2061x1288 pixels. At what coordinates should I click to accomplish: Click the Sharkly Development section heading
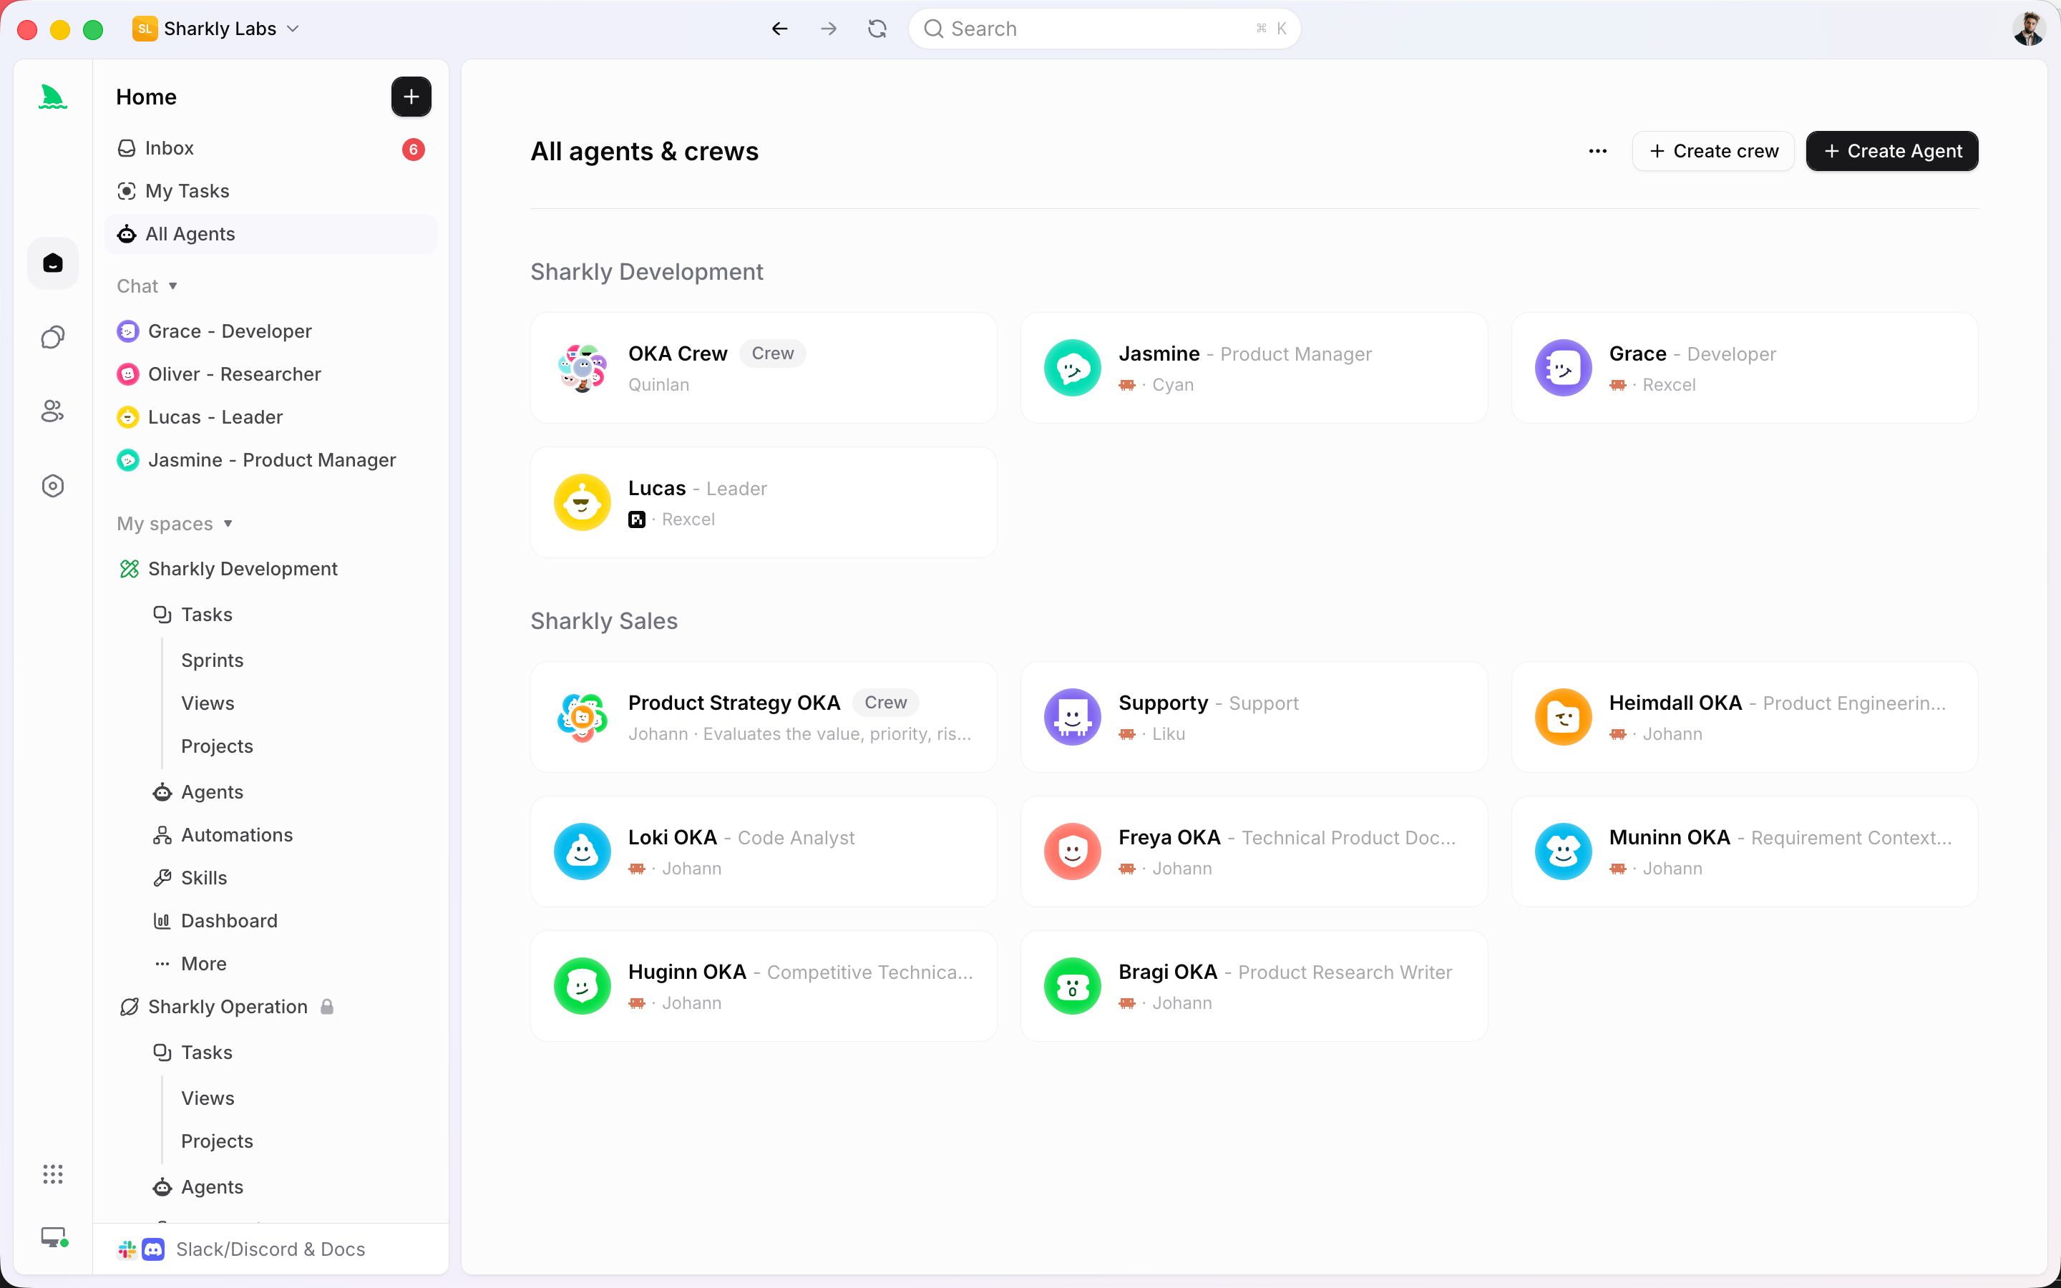646,272
